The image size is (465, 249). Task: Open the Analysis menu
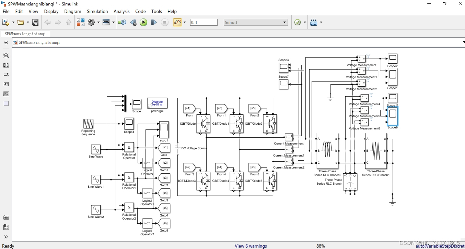click(121, 11)
